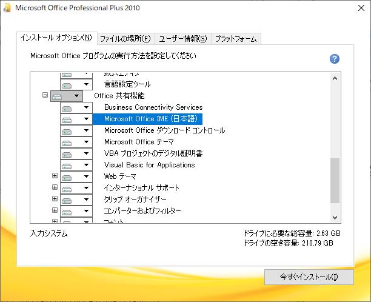Click 今すぐインストール(I) button
This screenshot has height=302, width=371.
click(x=309, y=277)
